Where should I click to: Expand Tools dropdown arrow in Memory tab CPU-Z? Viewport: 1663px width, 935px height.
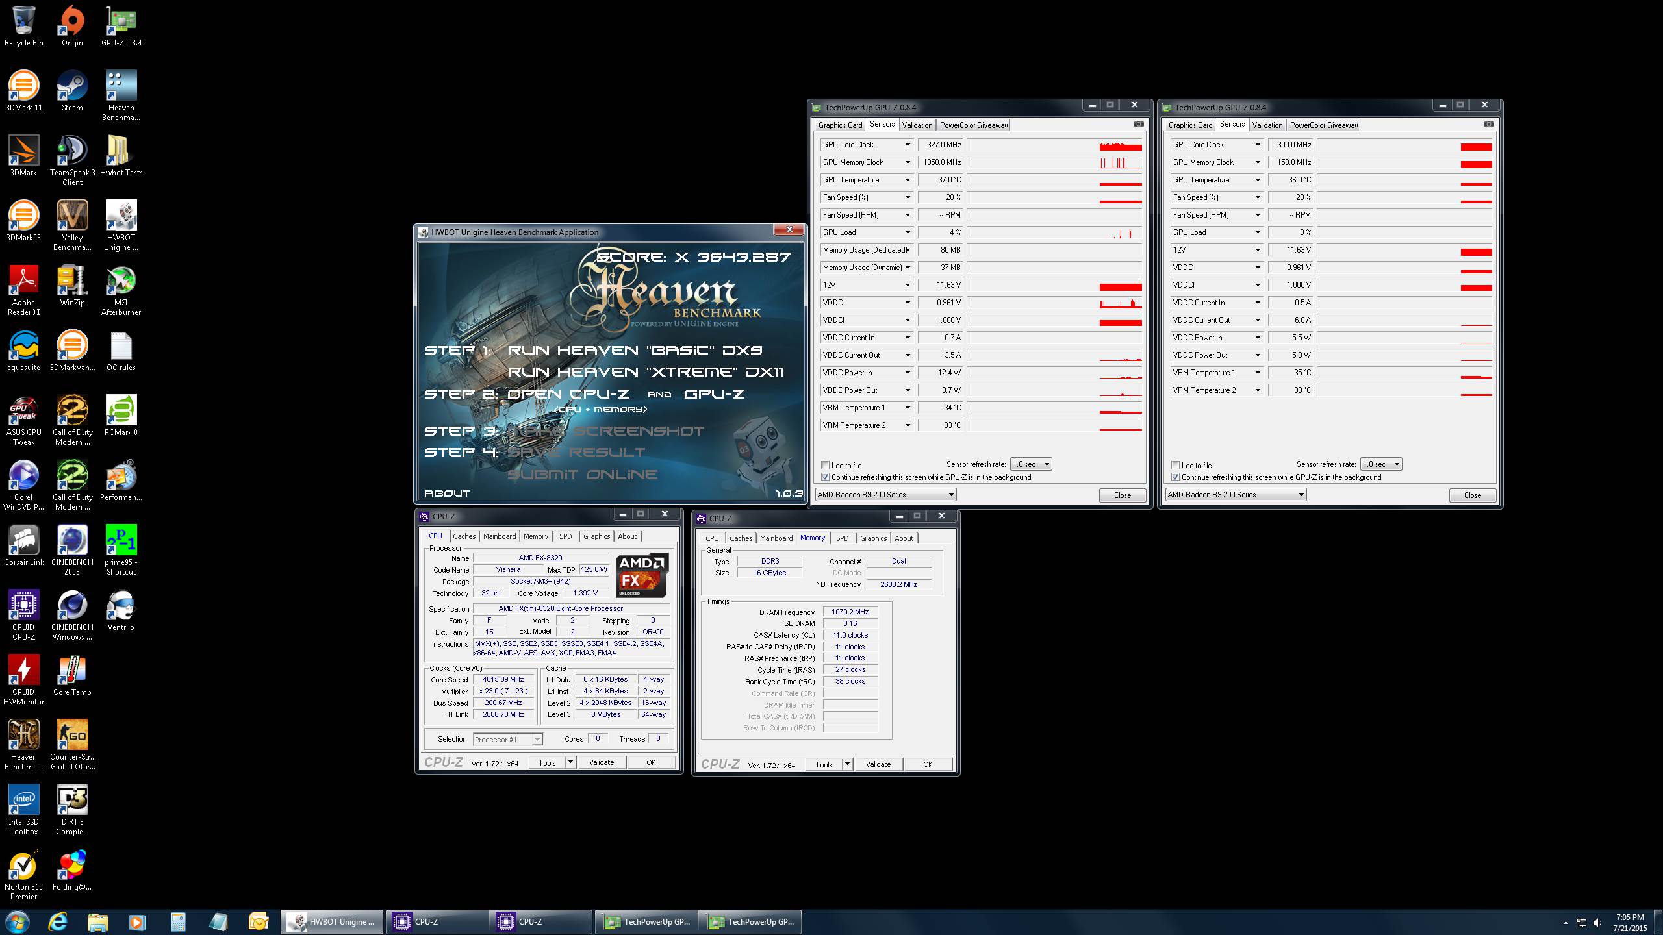847,764
